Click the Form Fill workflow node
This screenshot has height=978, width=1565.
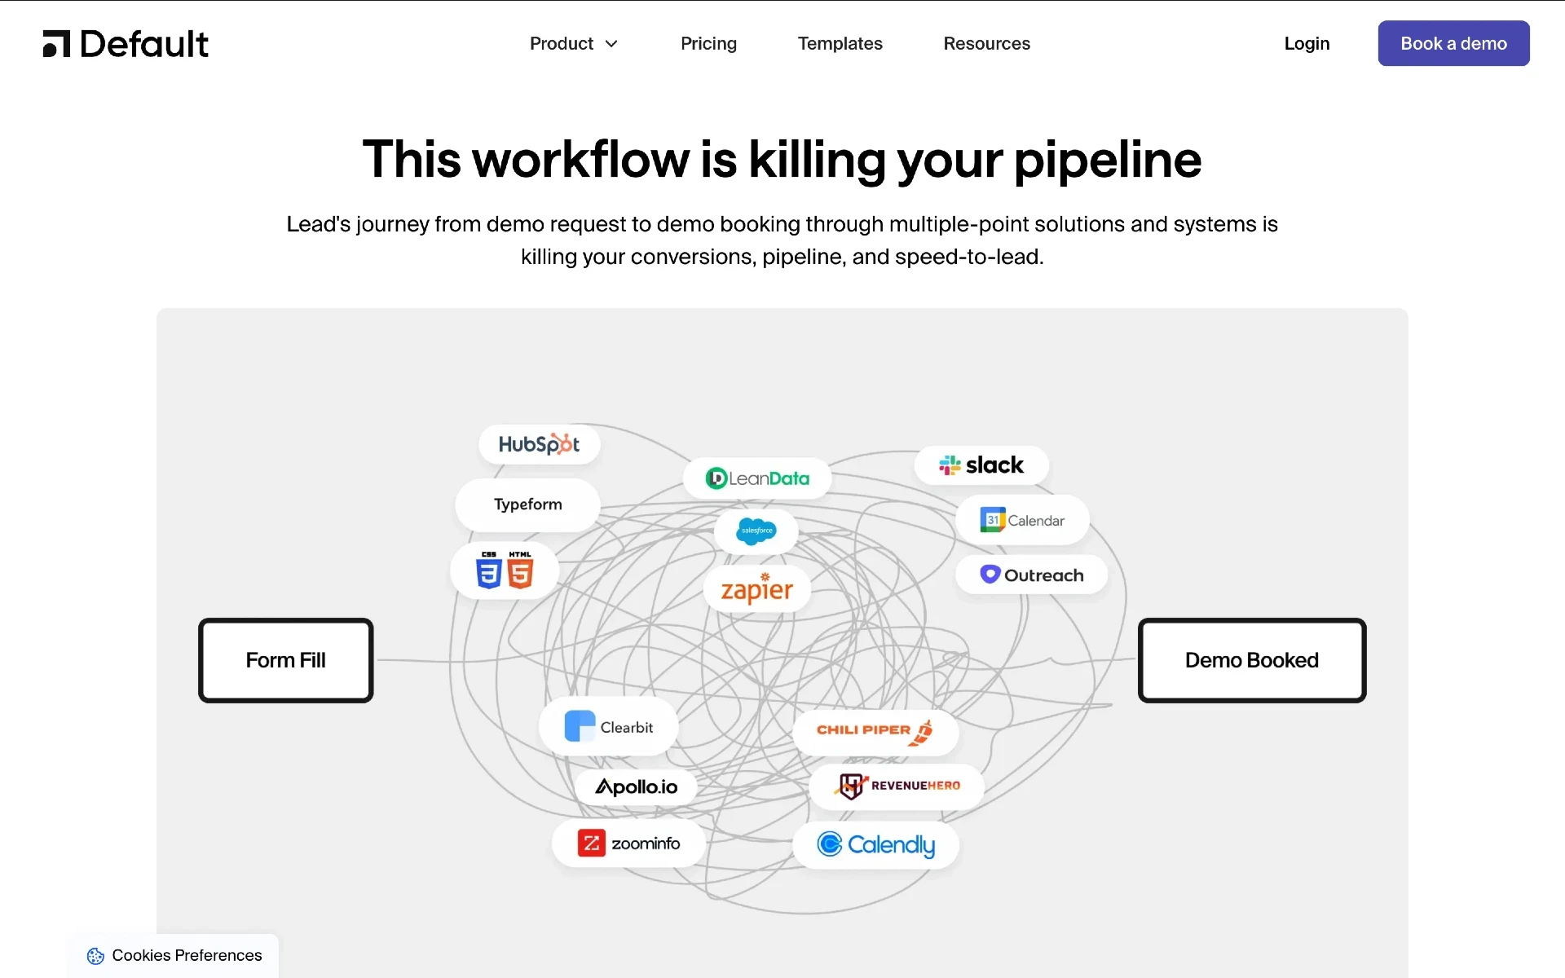[286, 659]
